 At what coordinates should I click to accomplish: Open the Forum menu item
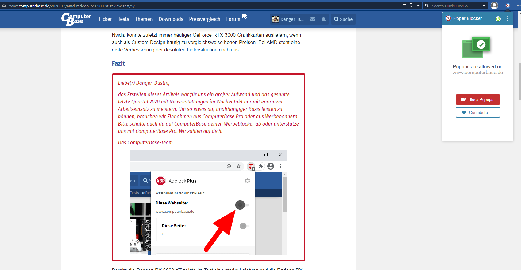coord(233,19)
